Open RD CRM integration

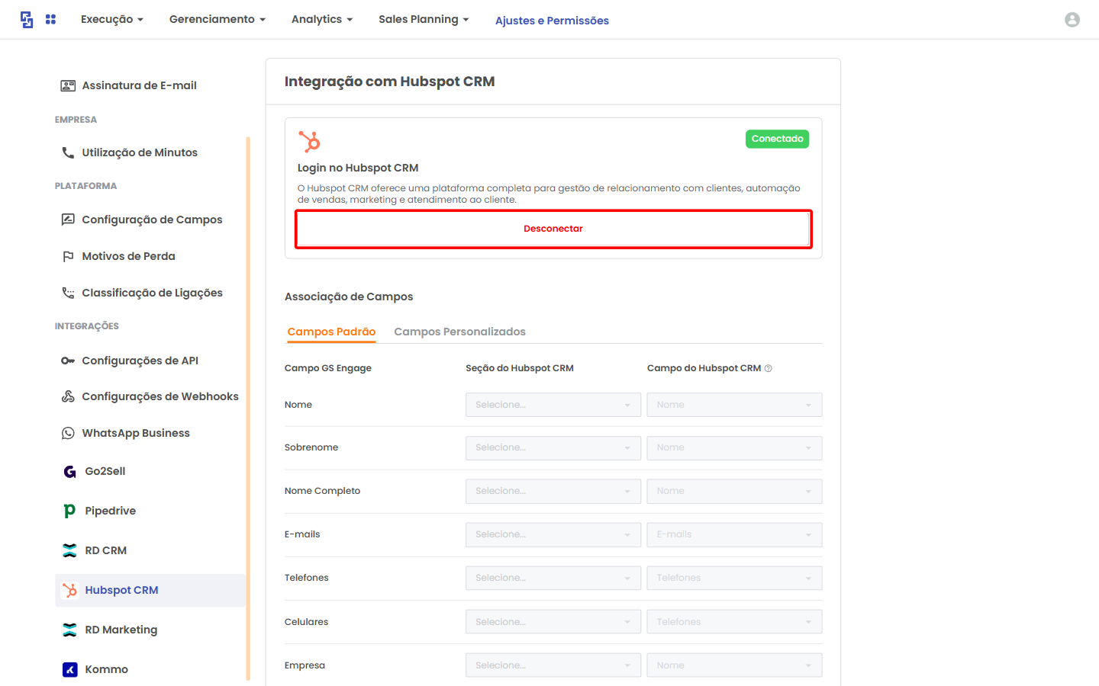tap(105, 550)
